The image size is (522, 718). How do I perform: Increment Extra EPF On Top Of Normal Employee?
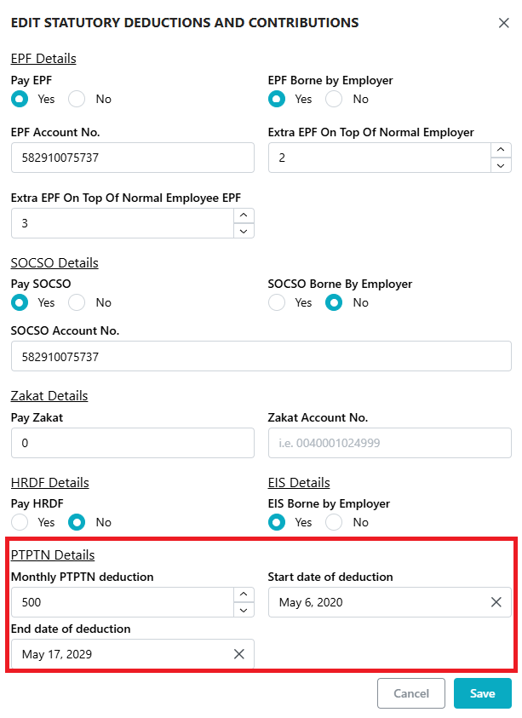(244, 215)
